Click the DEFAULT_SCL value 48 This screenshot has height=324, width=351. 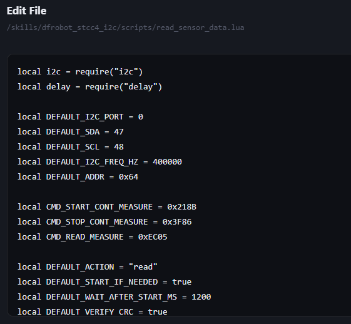(x=119, y=147)
